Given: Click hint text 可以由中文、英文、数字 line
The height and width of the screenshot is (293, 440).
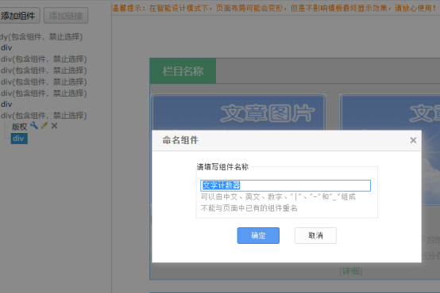Looking at the screenshot, I should pos(278,196).
